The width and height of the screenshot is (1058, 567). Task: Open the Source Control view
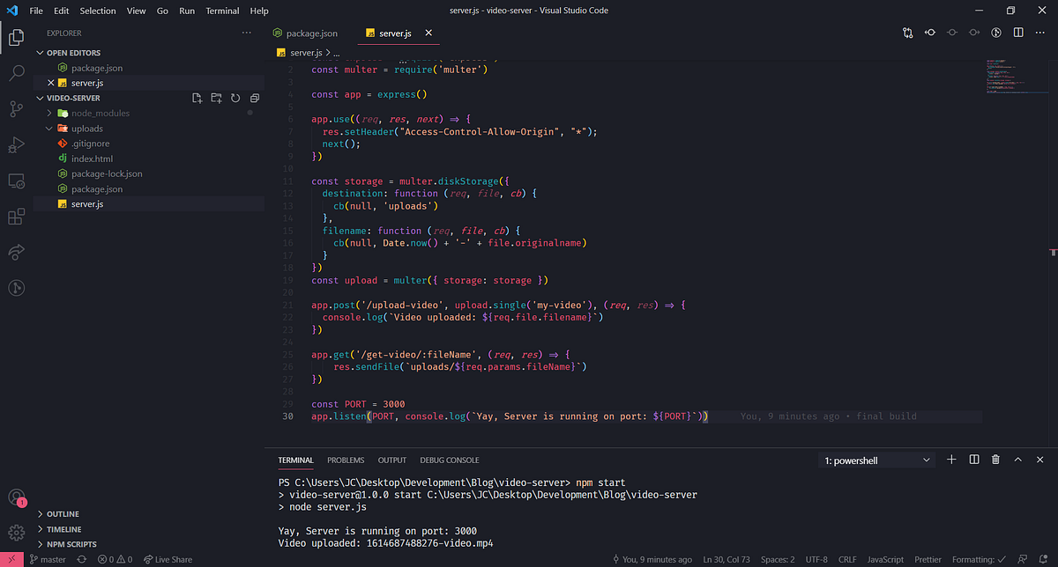pos(16,107)
